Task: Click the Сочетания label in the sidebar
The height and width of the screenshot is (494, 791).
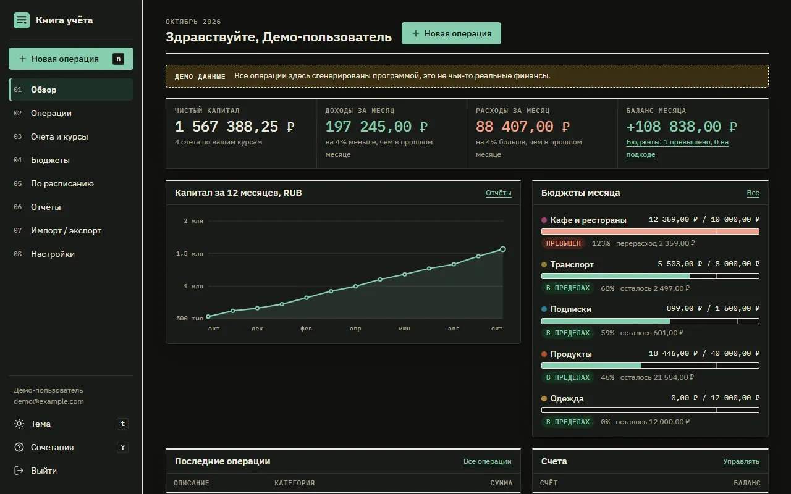Action: click(53, 447)
